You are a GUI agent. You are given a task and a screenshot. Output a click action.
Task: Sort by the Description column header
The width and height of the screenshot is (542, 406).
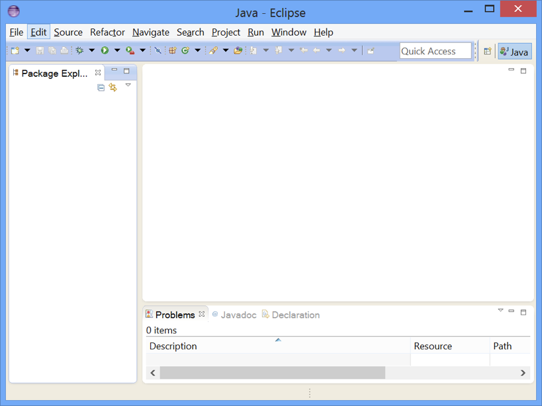pos(278,346)
